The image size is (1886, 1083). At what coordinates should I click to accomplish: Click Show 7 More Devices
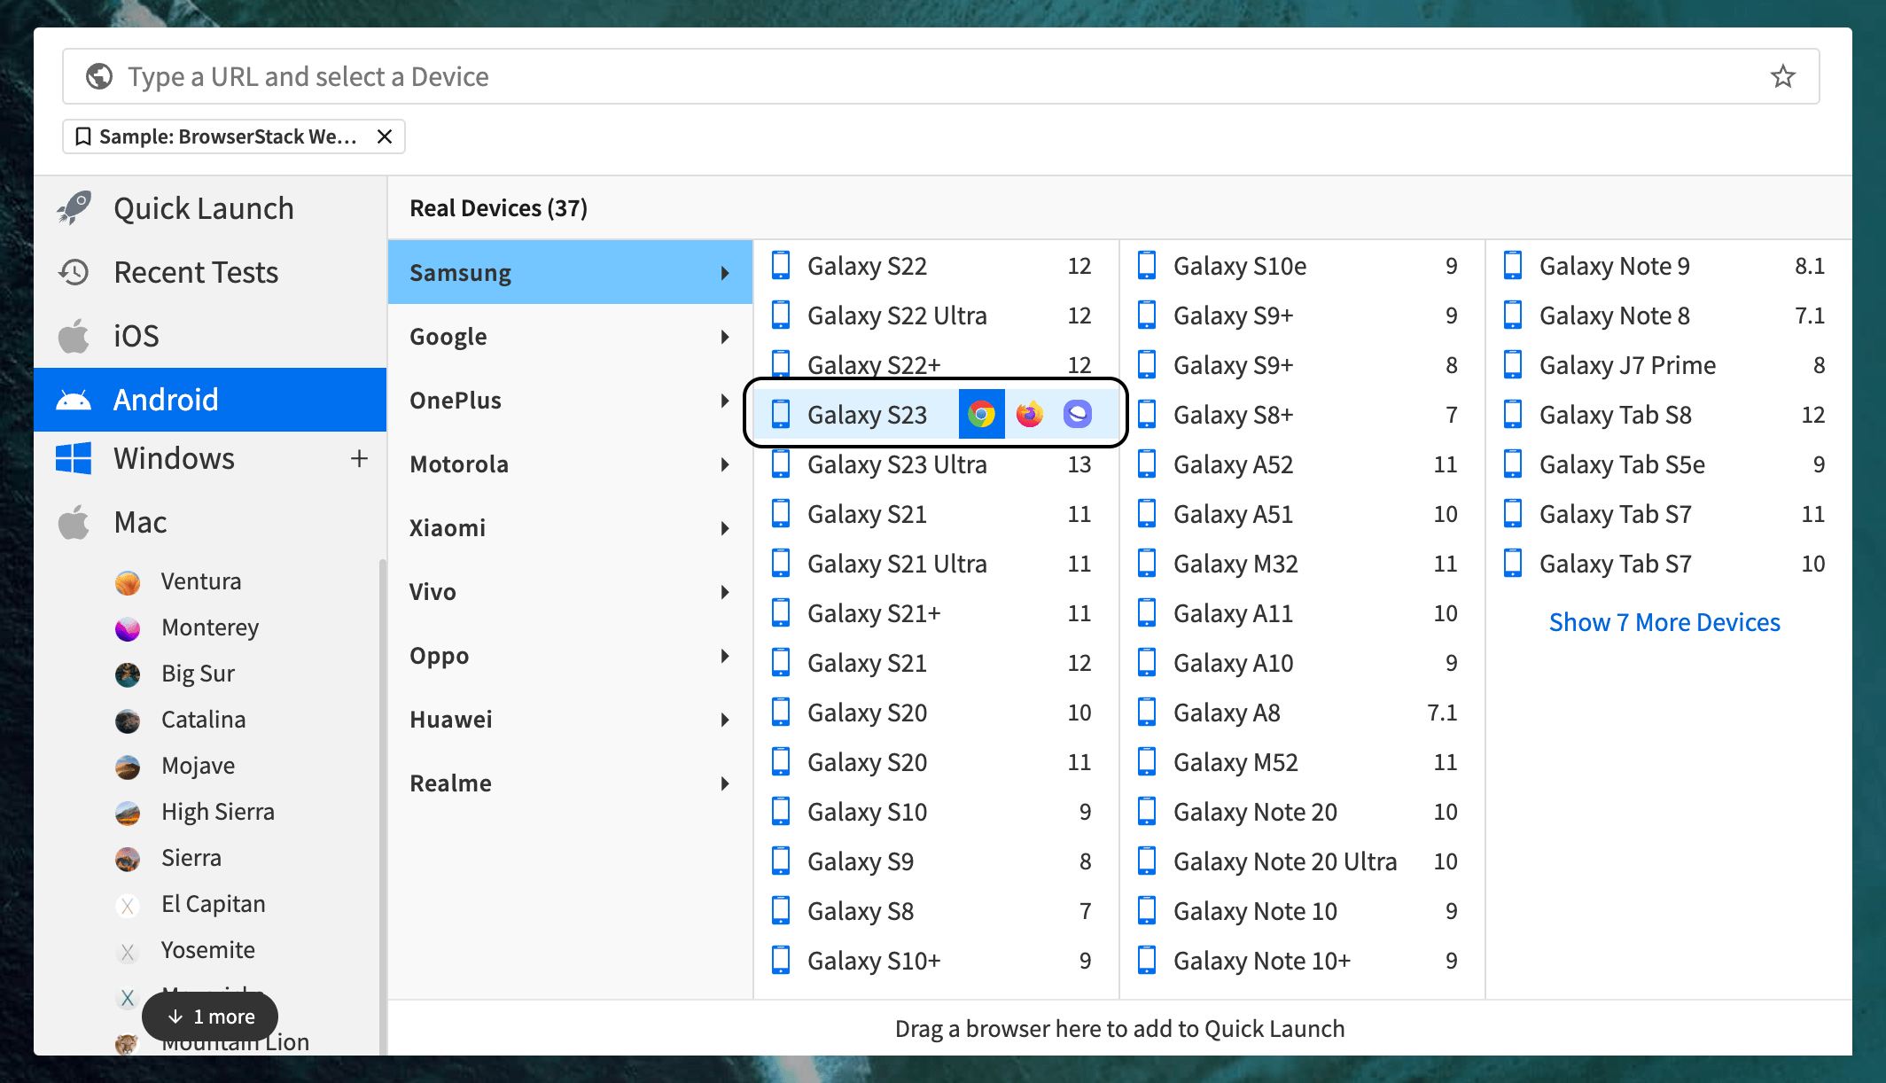tap(1664, 621)
